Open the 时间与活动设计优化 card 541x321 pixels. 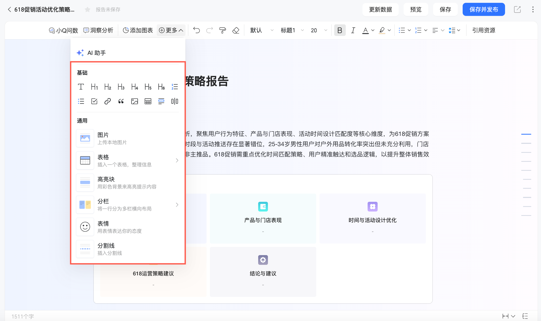pyautogui.click(x=372, y=218)
